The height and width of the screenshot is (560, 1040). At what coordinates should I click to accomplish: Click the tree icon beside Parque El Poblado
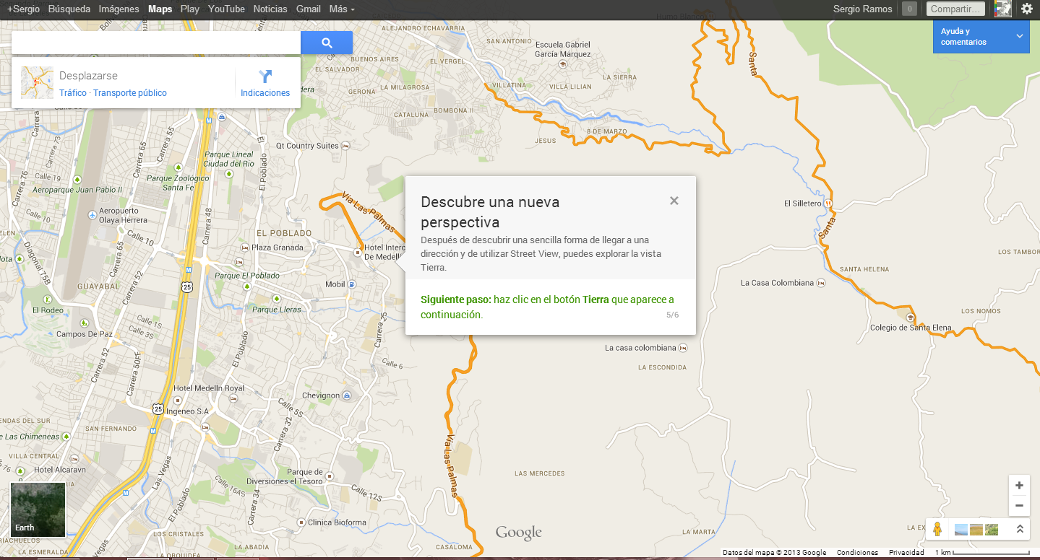pyautogui.click(x=247, y=286)
